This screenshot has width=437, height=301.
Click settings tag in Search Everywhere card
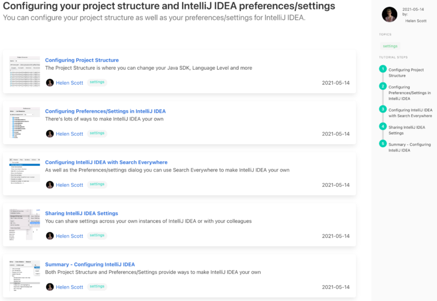pyautogui.click(x=97, y=185)
